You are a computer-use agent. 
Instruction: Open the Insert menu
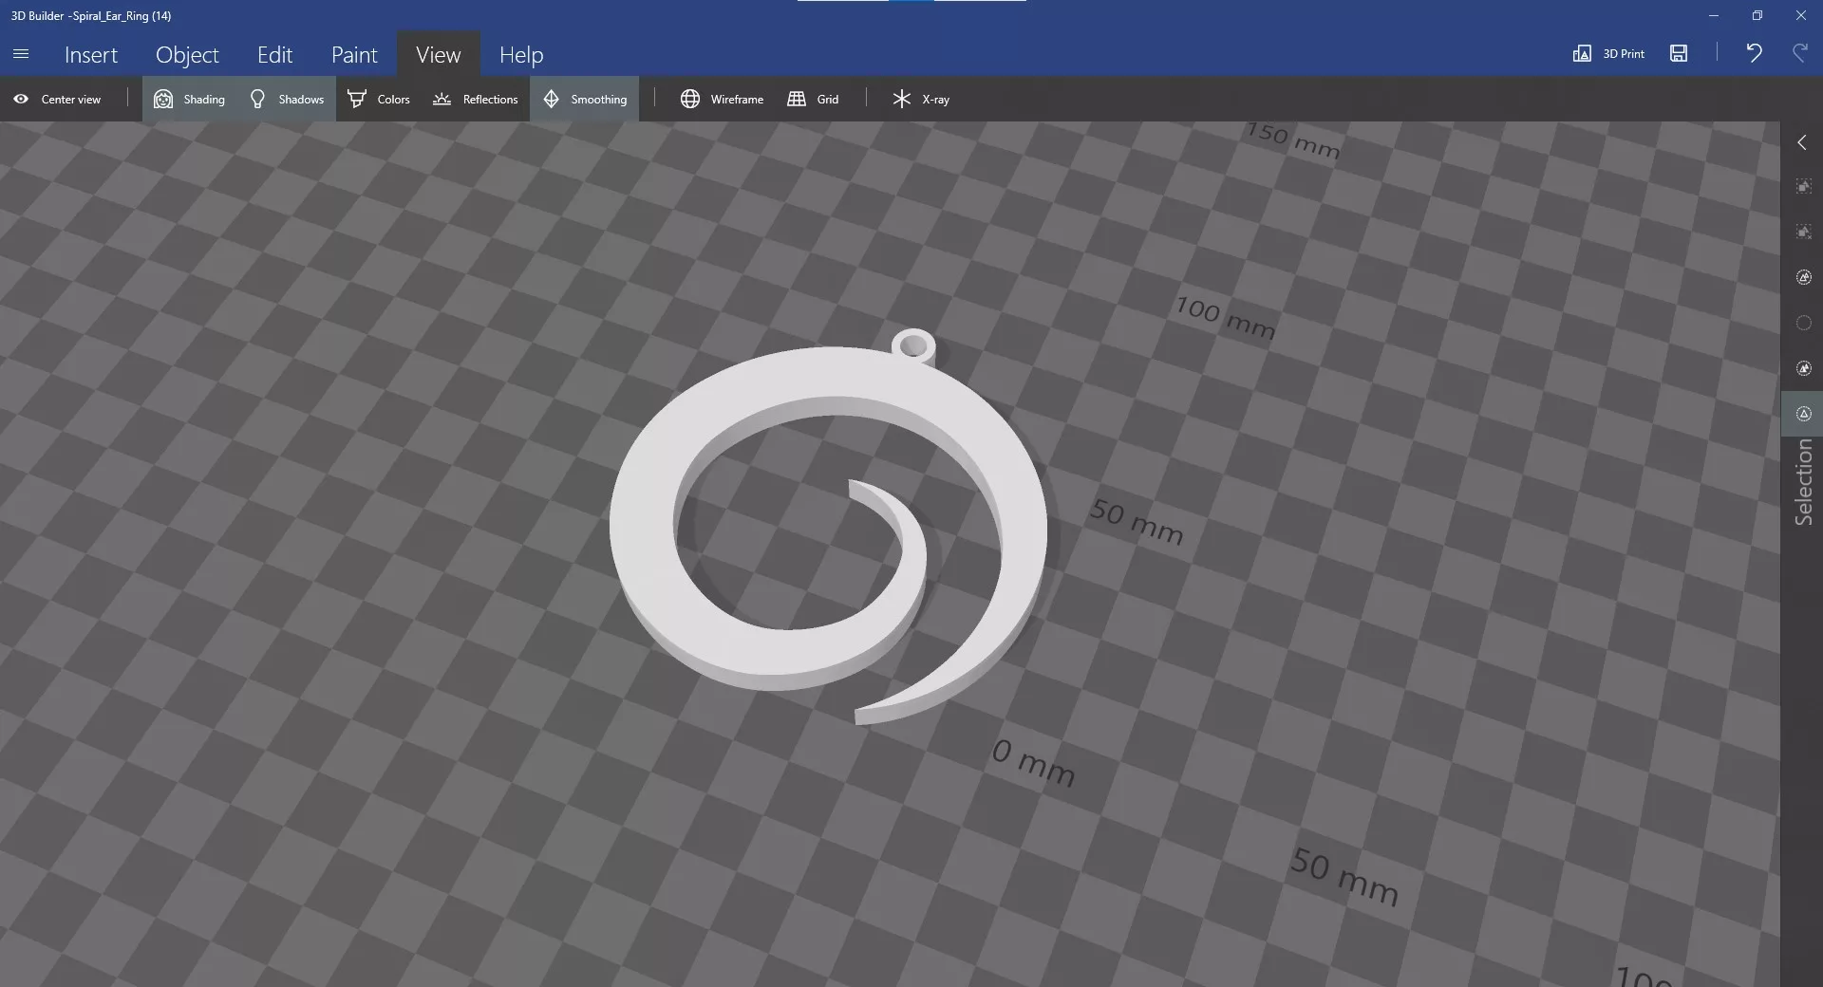[91, 54]
